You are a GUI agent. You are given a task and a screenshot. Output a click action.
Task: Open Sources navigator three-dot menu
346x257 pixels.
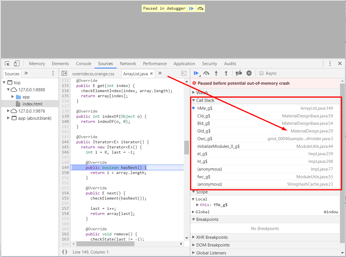(x=53, y=73)
